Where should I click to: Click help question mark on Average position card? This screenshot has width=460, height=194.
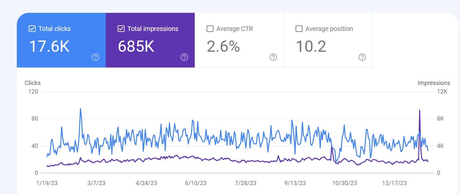(362, 58)
